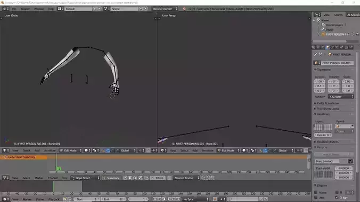Open the Window menu

tap(38, 9)
